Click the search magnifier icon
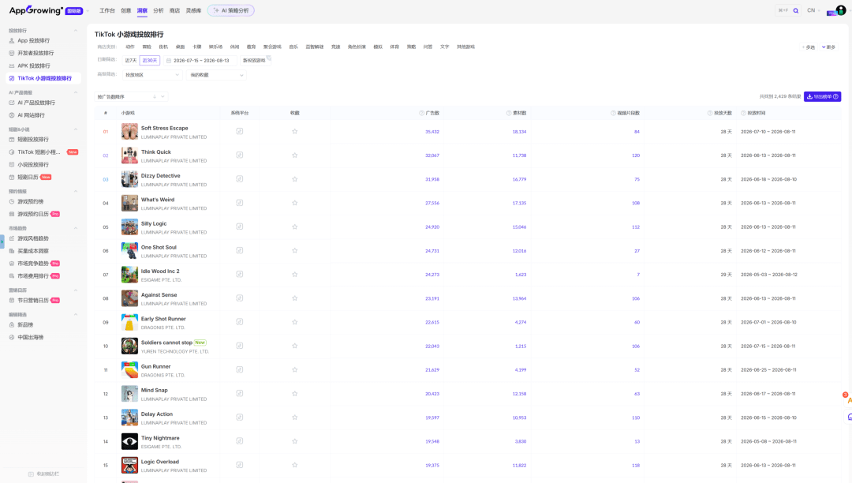The image size is (852, 483). (x=795, y=10)
